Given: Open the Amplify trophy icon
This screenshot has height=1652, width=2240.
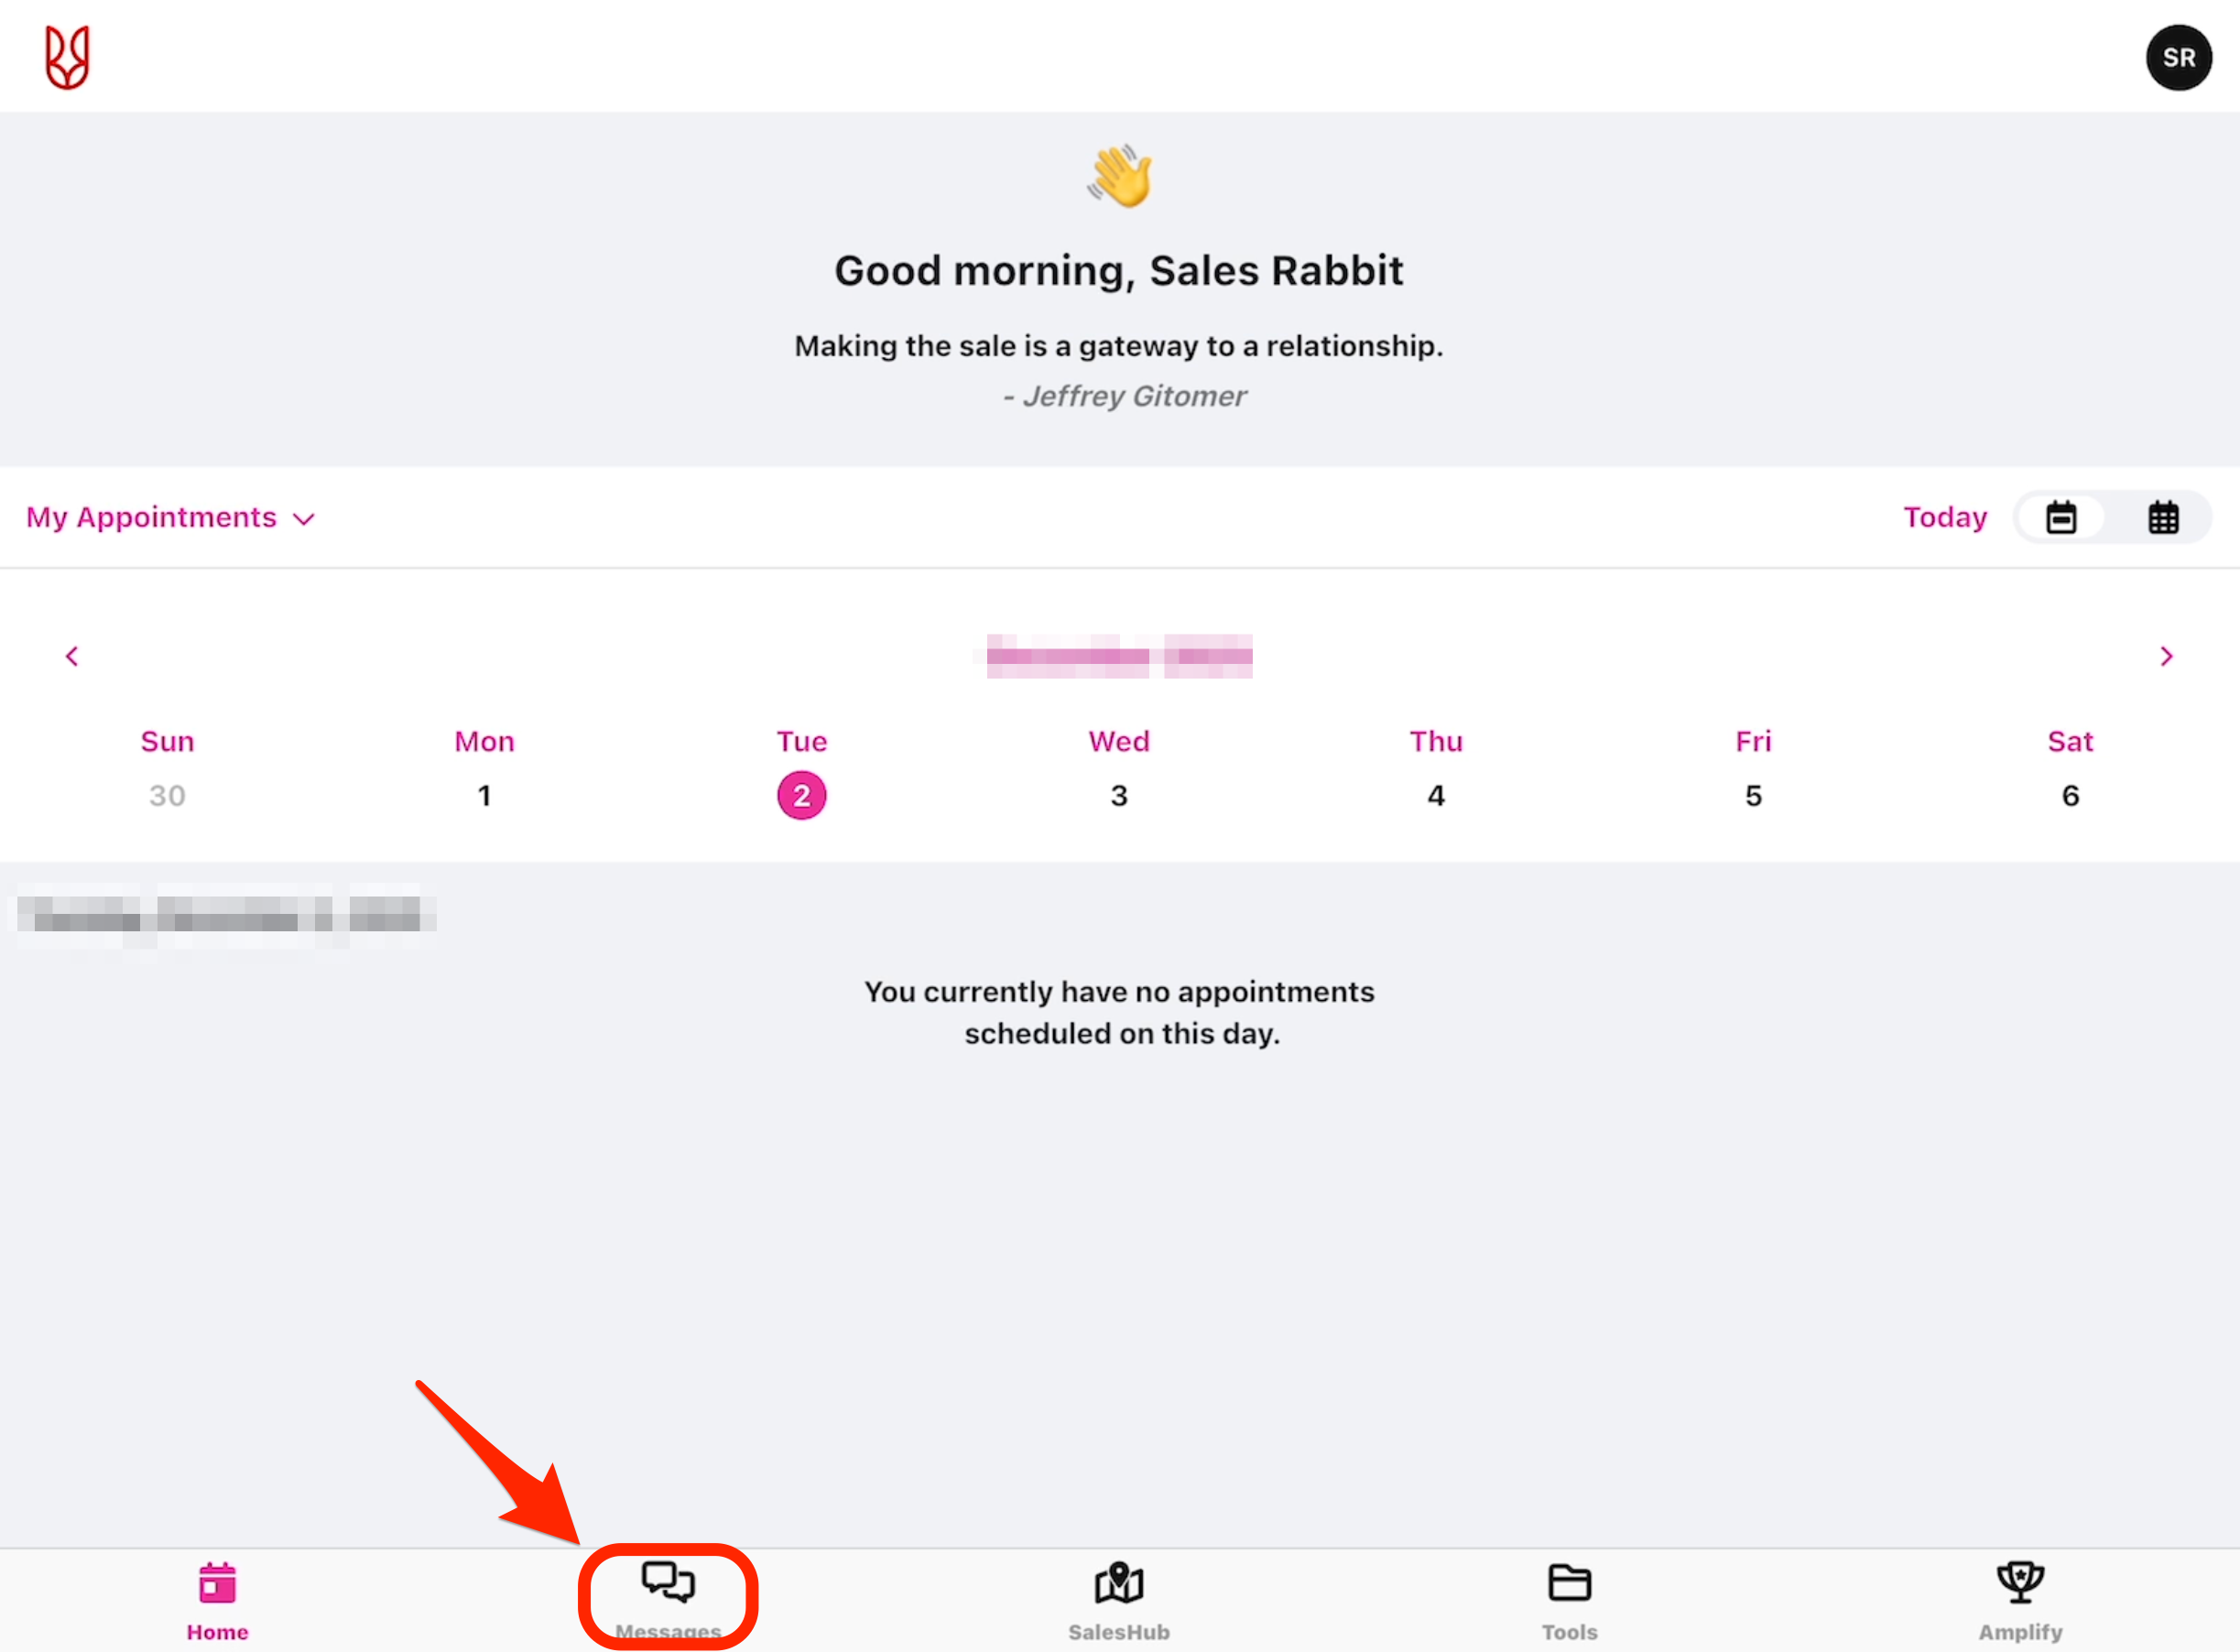Looking at the screenshot, I should tap(2020, 1584).
